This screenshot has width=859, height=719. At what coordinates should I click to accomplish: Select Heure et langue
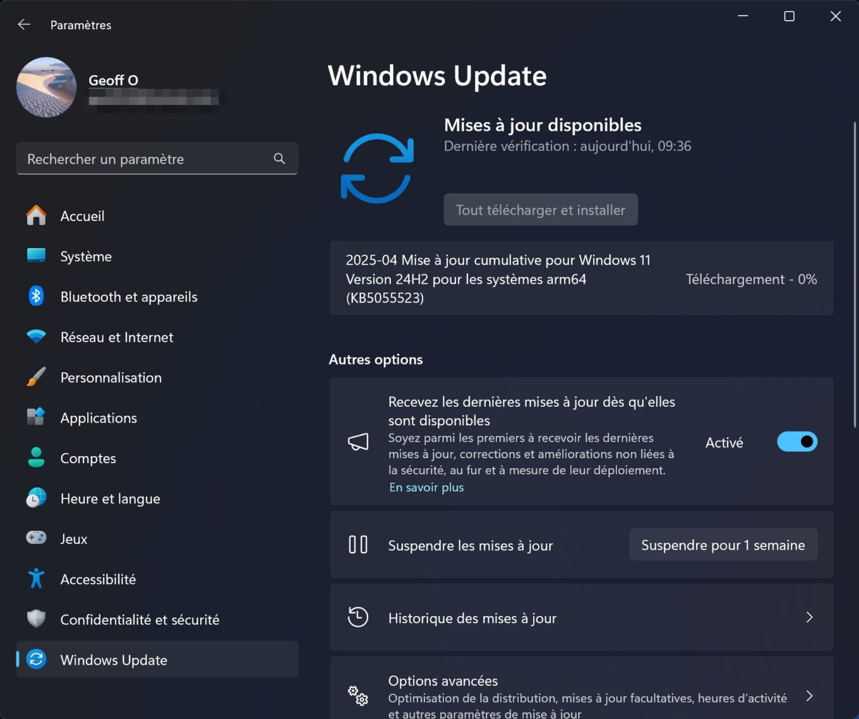pyautogui.click(x=157, y=498)
